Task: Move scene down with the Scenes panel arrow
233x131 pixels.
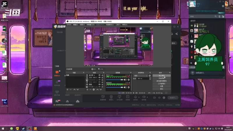Action: coord(77,90)
